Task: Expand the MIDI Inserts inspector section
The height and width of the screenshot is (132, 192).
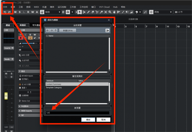Action: tap(29, 111)
